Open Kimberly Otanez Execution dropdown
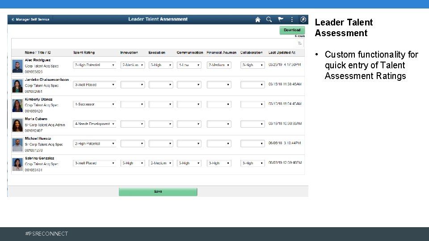429x241 pixels. [160, 104]
